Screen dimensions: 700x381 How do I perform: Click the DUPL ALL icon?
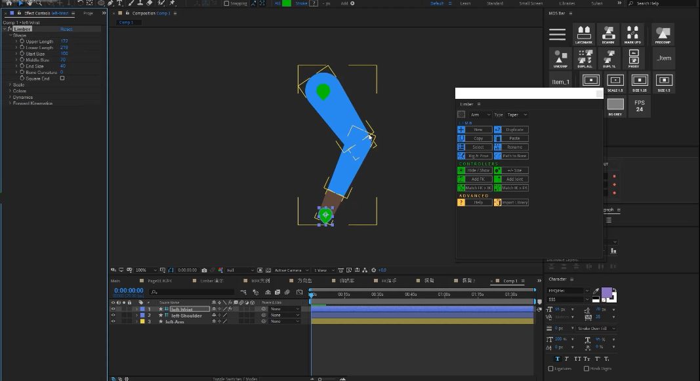585,58
